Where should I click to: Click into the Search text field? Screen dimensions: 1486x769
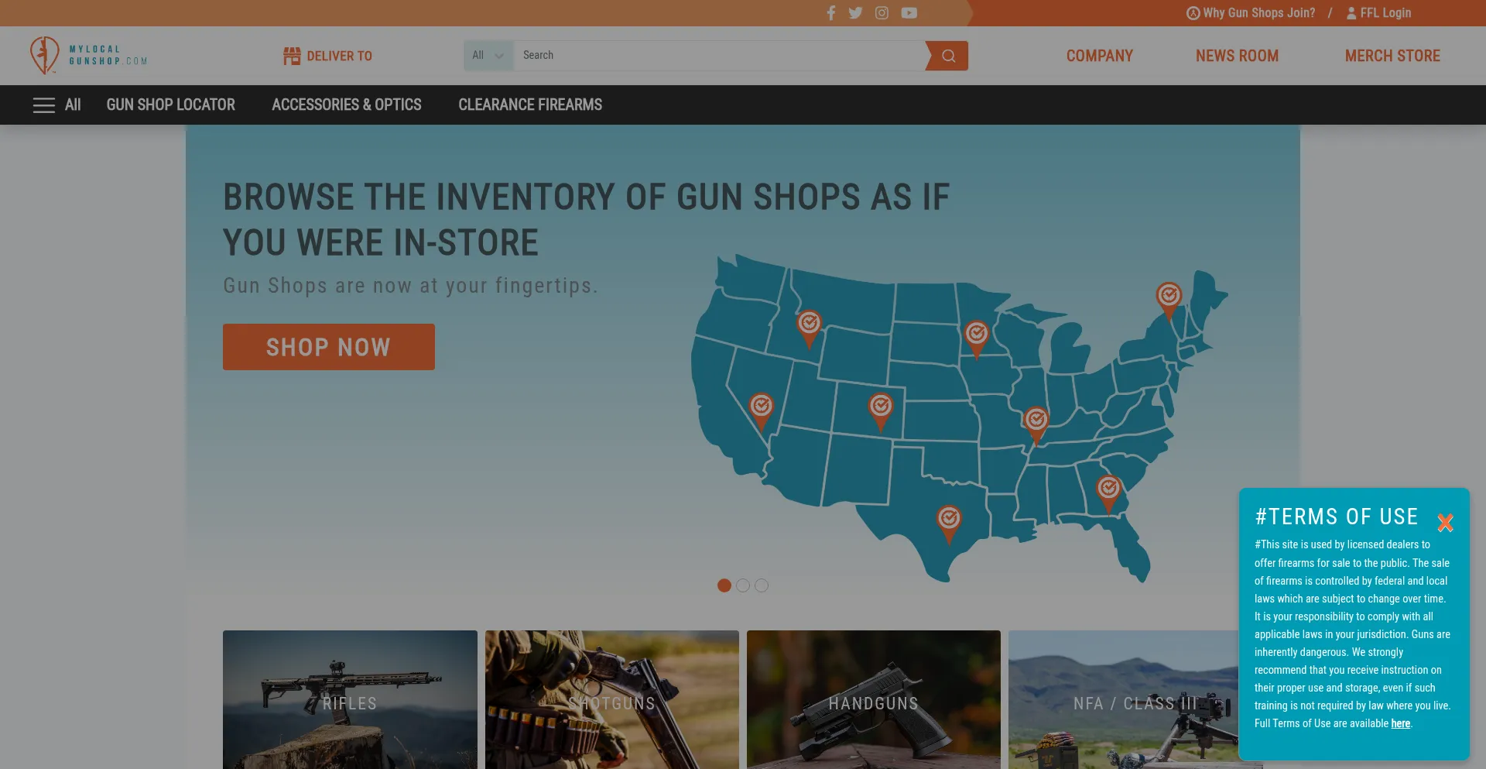(x=720, y=56)
